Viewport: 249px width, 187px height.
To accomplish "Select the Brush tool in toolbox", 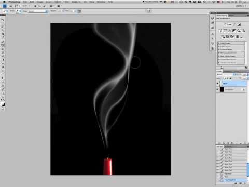I will coord(3,45).
